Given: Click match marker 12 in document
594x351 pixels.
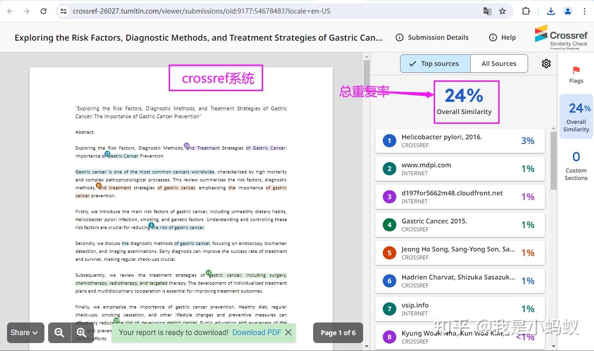Looking at the screenshot, I should point(107,153).
